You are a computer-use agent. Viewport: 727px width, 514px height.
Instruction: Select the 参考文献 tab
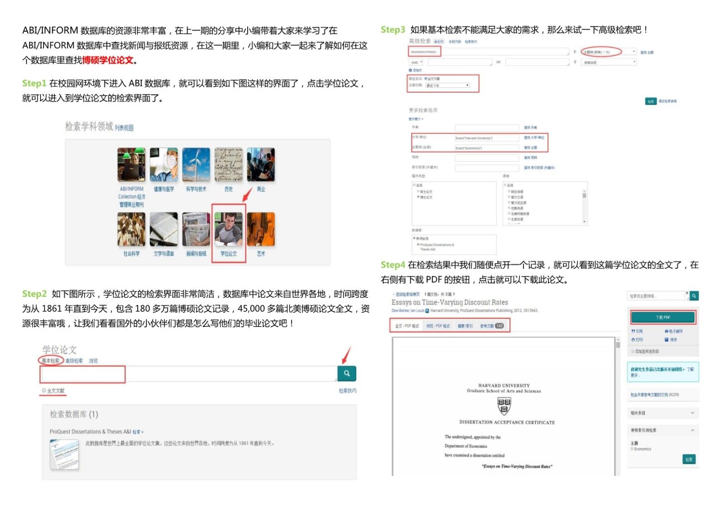click(492, 326)
